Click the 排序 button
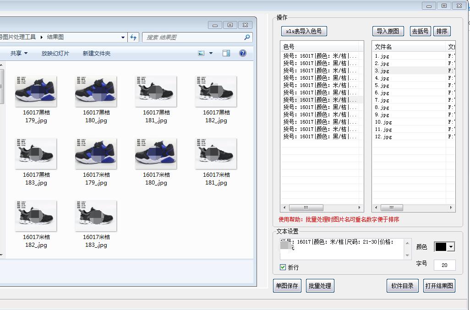 click(442, 31)
